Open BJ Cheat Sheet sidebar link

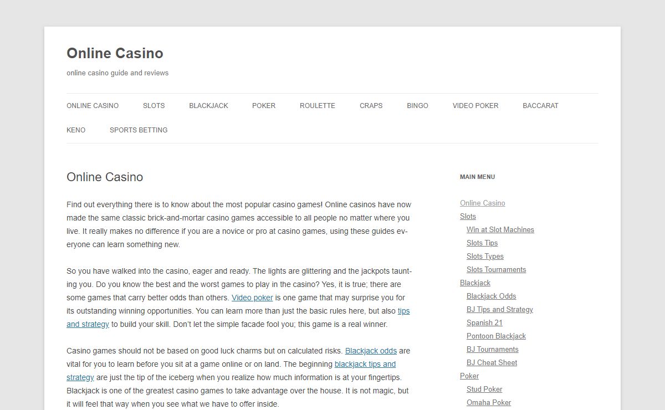pos(492,363)
